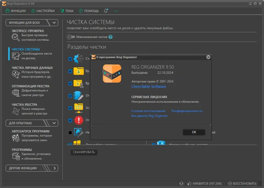Uncheck checkbox beside user download folder
The height and width of the screenshot is (188, 264).
70,83
